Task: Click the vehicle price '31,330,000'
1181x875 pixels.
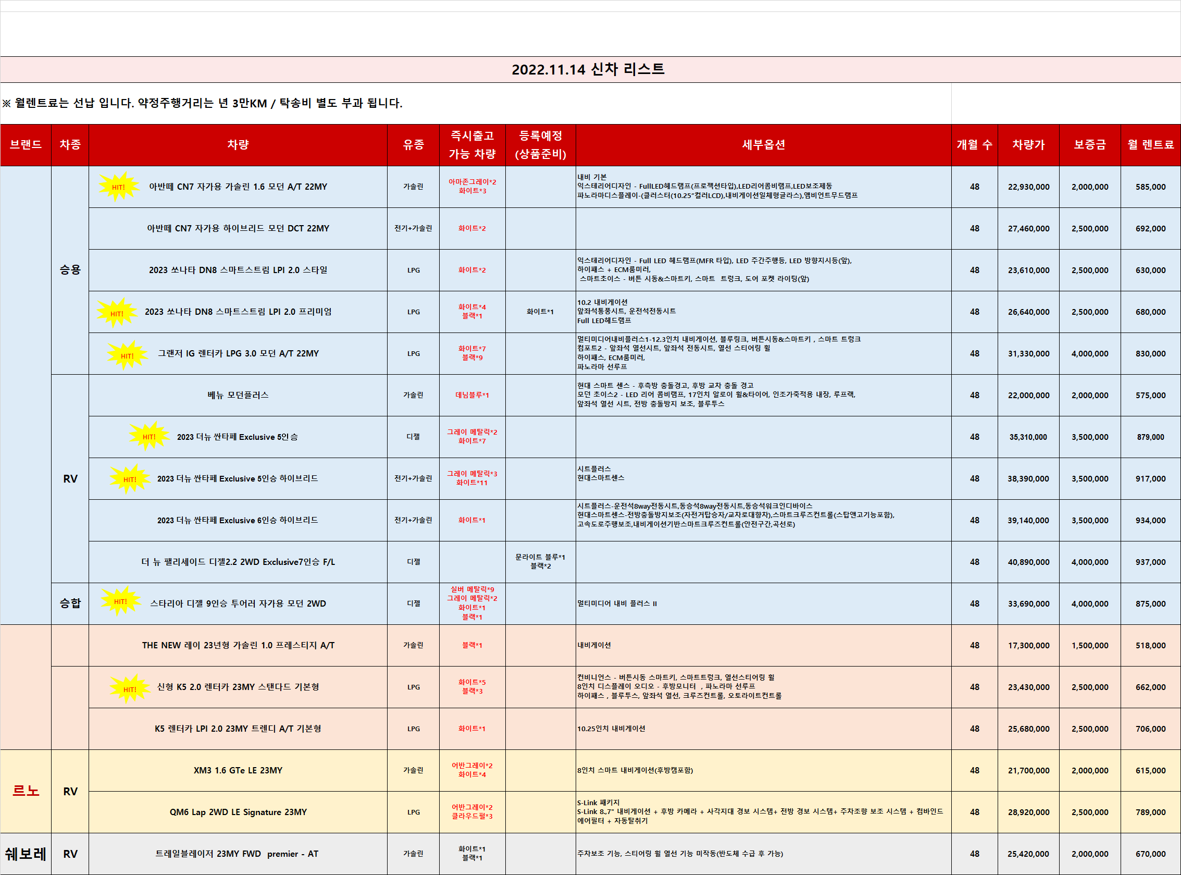Action: 1028,354
